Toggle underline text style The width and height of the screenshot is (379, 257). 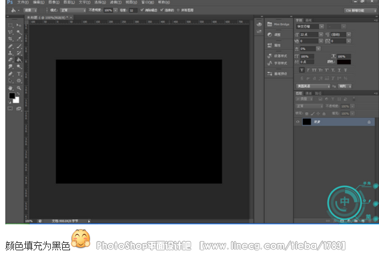tap(339, 70)
